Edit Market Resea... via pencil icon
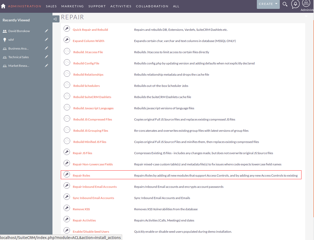The image size is (314, 240). coord(46,65)
